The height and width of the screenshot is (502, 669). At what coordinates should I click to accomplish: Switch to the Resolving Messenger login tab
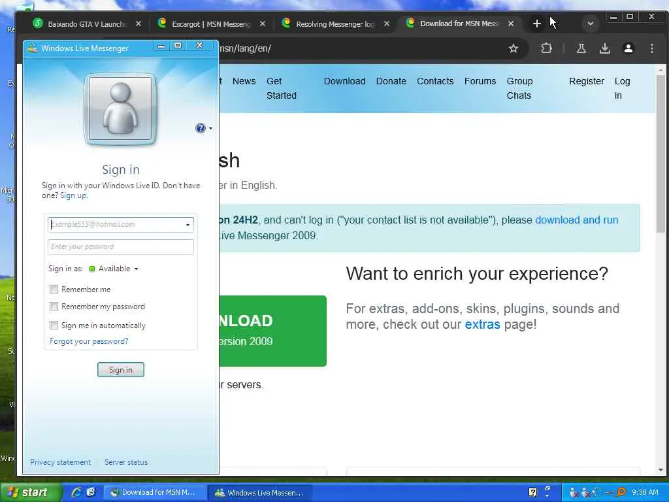coord(335,24)
